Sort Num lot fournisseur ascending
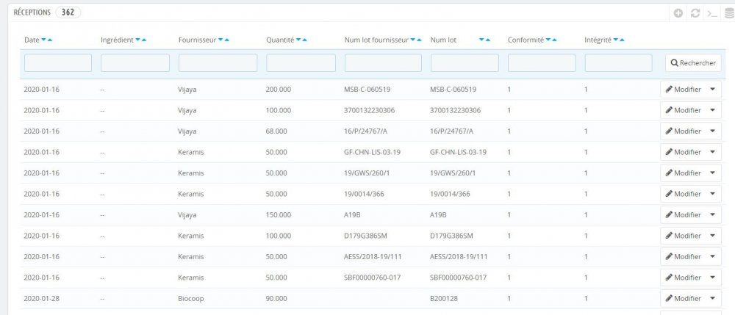 [419, 40]
